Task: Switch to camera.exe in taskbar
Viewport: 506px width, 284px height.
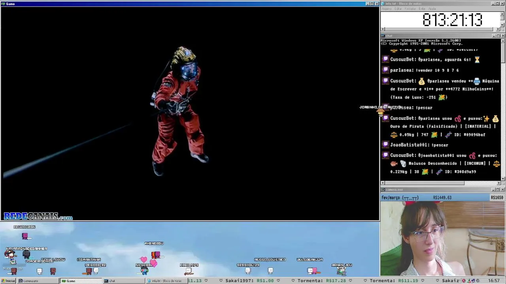Action: point(38,281)
